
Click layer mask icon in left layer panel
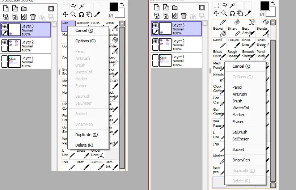[51, 8]
